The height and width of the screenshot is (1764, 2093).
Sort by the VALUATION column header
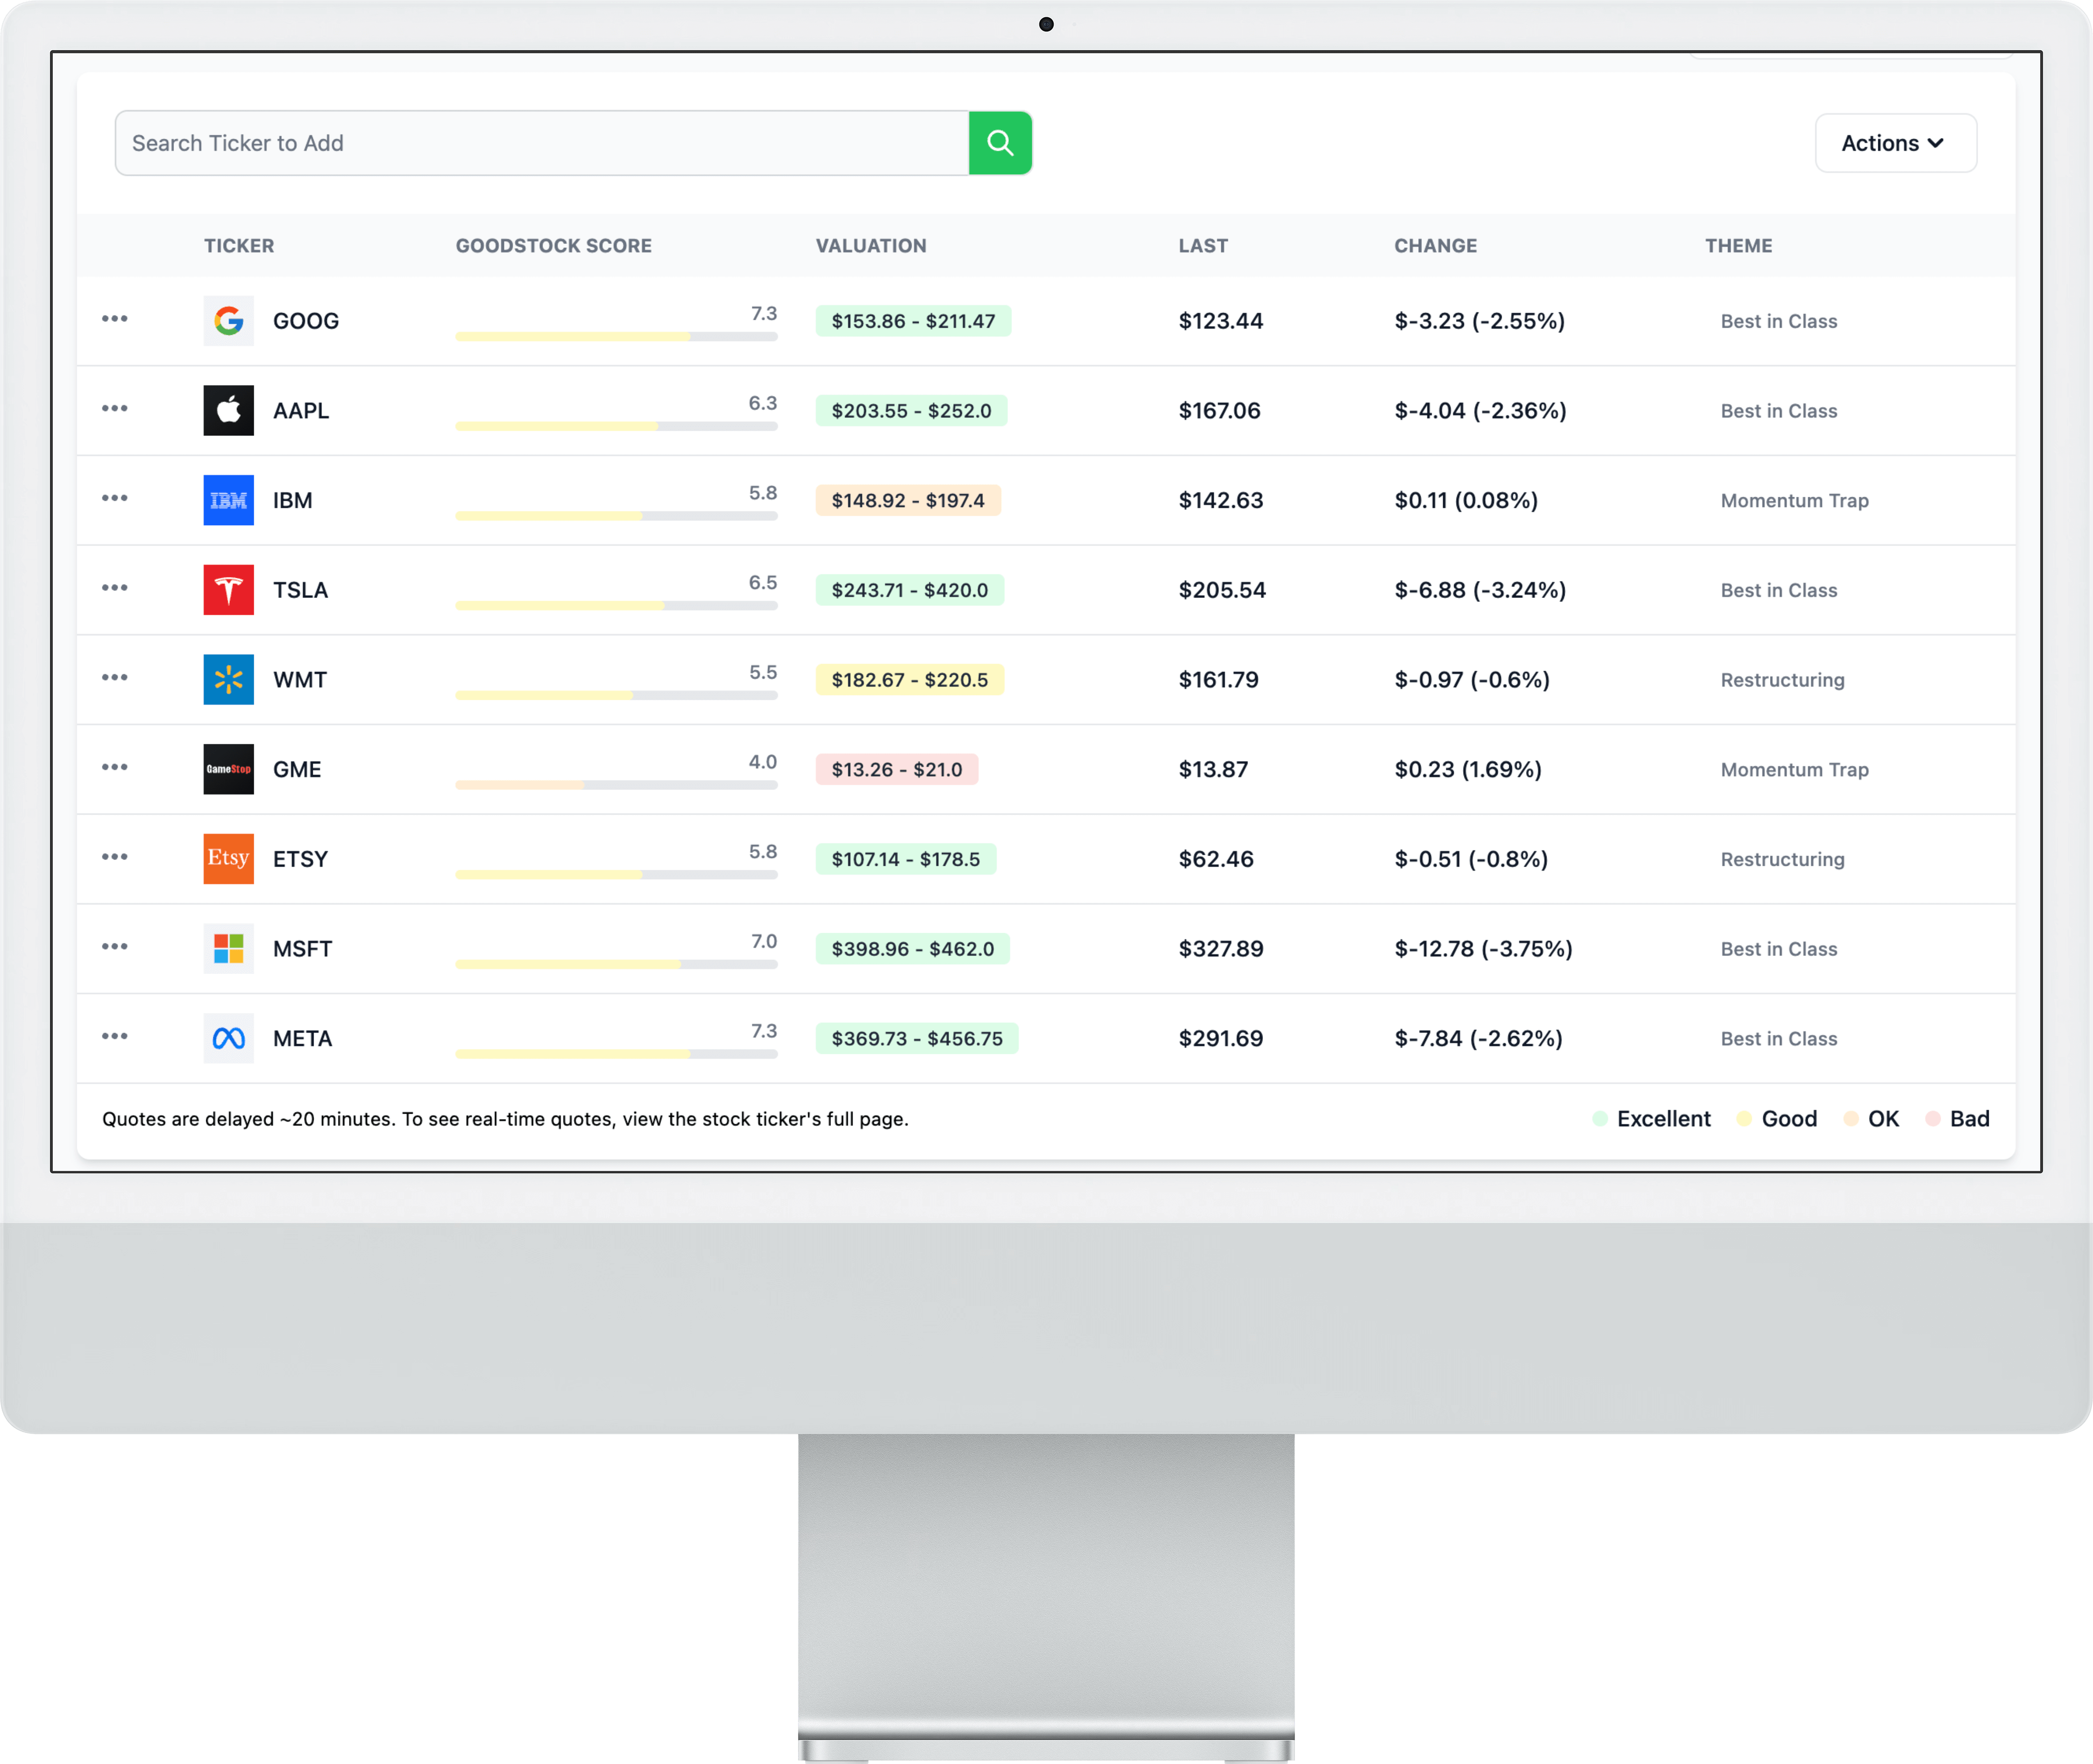[871, 246]
